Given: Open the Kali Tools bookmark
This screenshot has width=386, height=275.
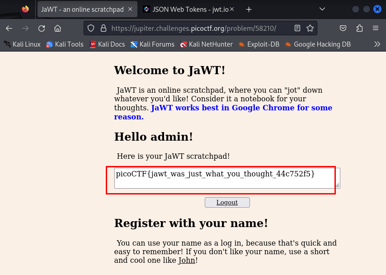Looking at the screenshot, I should (x=65, y=44).
